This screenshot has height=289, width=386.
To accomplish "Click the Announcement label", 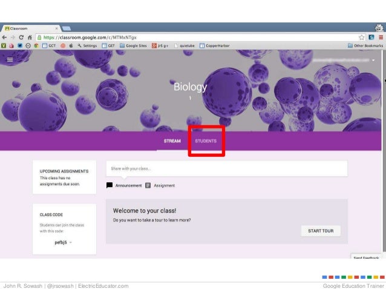I will click(128, 185).
